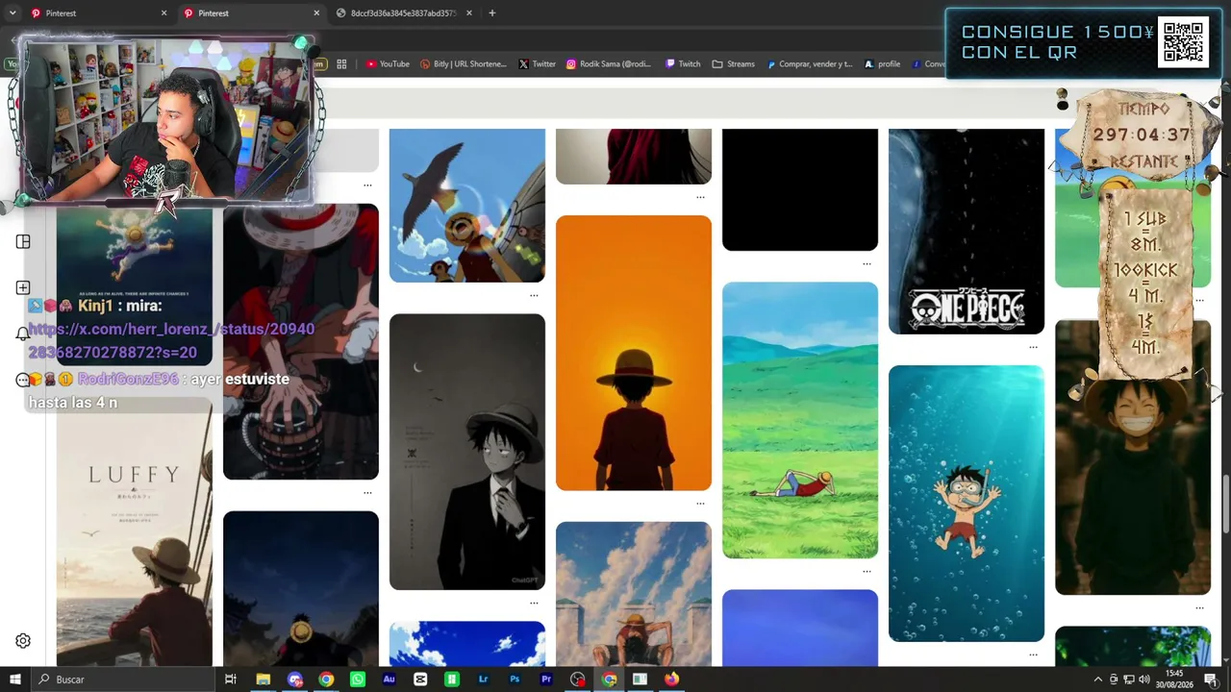Open the black-suit Luffy pin thumbnail
Screen dimensions: 1231x692
pos(467,452)
